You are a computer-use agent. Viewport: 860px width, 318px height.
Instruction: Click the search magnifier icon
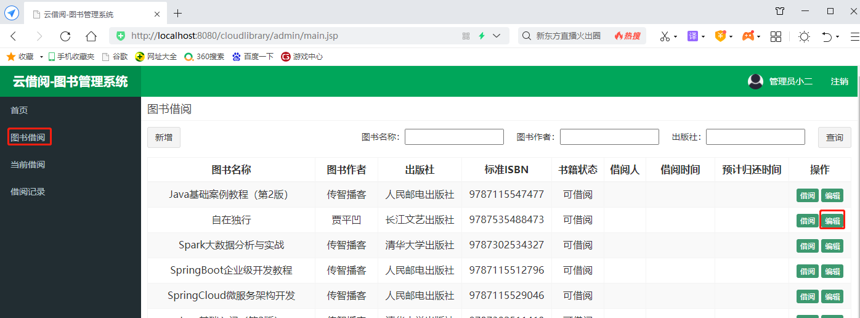(x=527, y=36)
